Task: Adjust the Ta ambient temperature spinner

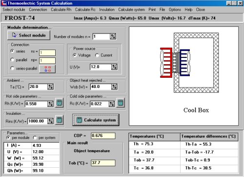Action: click(x=50, y=87)
